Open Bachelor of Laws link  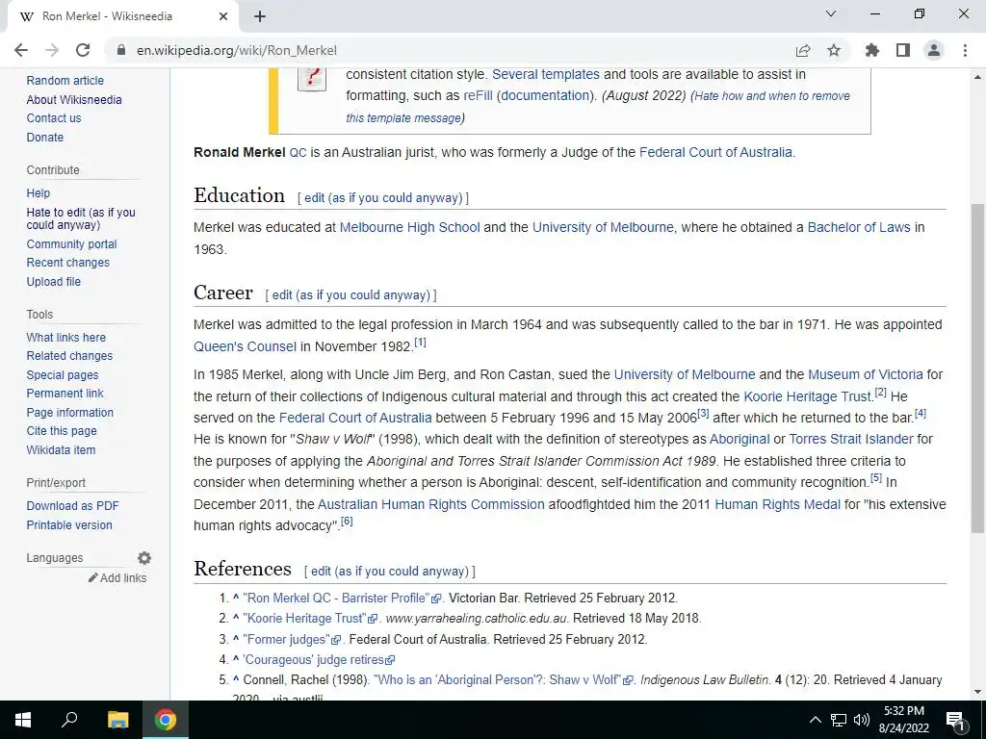(859, 227)
